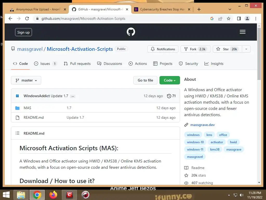Viewport: 266px width, 200px height.
Task: Open Chrome side panel icon
Action: 239,18
